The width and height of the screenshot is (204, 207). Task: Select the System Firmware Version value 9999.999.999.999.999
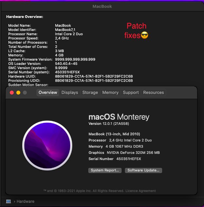point(75,59)
